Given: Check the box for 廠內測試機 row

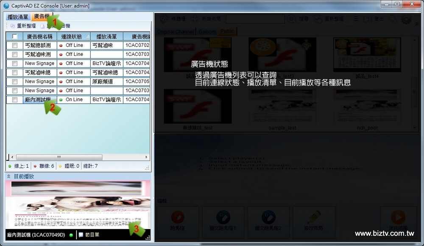Looking at the screenshot, I should click(x=15, y=100).
